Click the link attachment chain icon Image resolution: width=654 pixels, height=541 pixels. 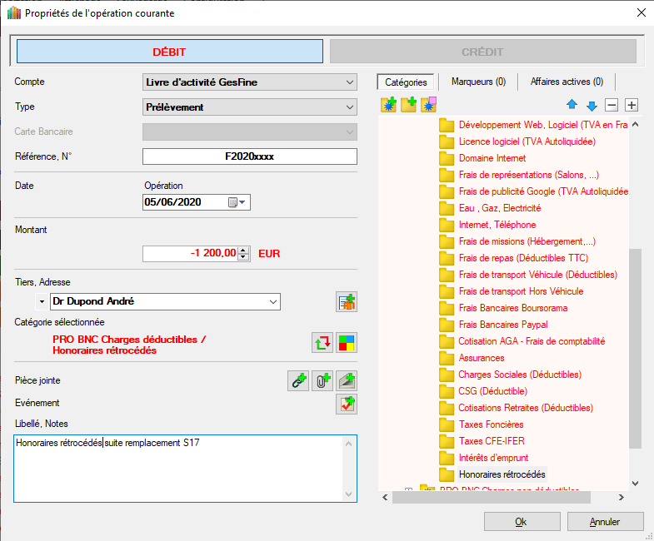[297, 381]
